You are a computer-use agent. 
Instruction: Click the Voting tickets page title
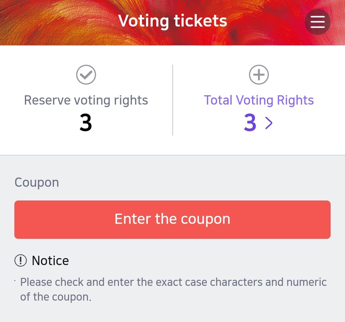[172, 21]
